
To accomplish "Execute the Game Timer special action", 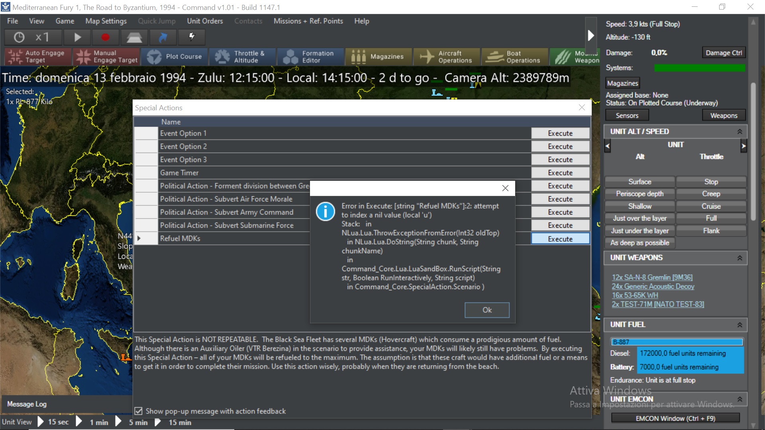I will [560, 173].
